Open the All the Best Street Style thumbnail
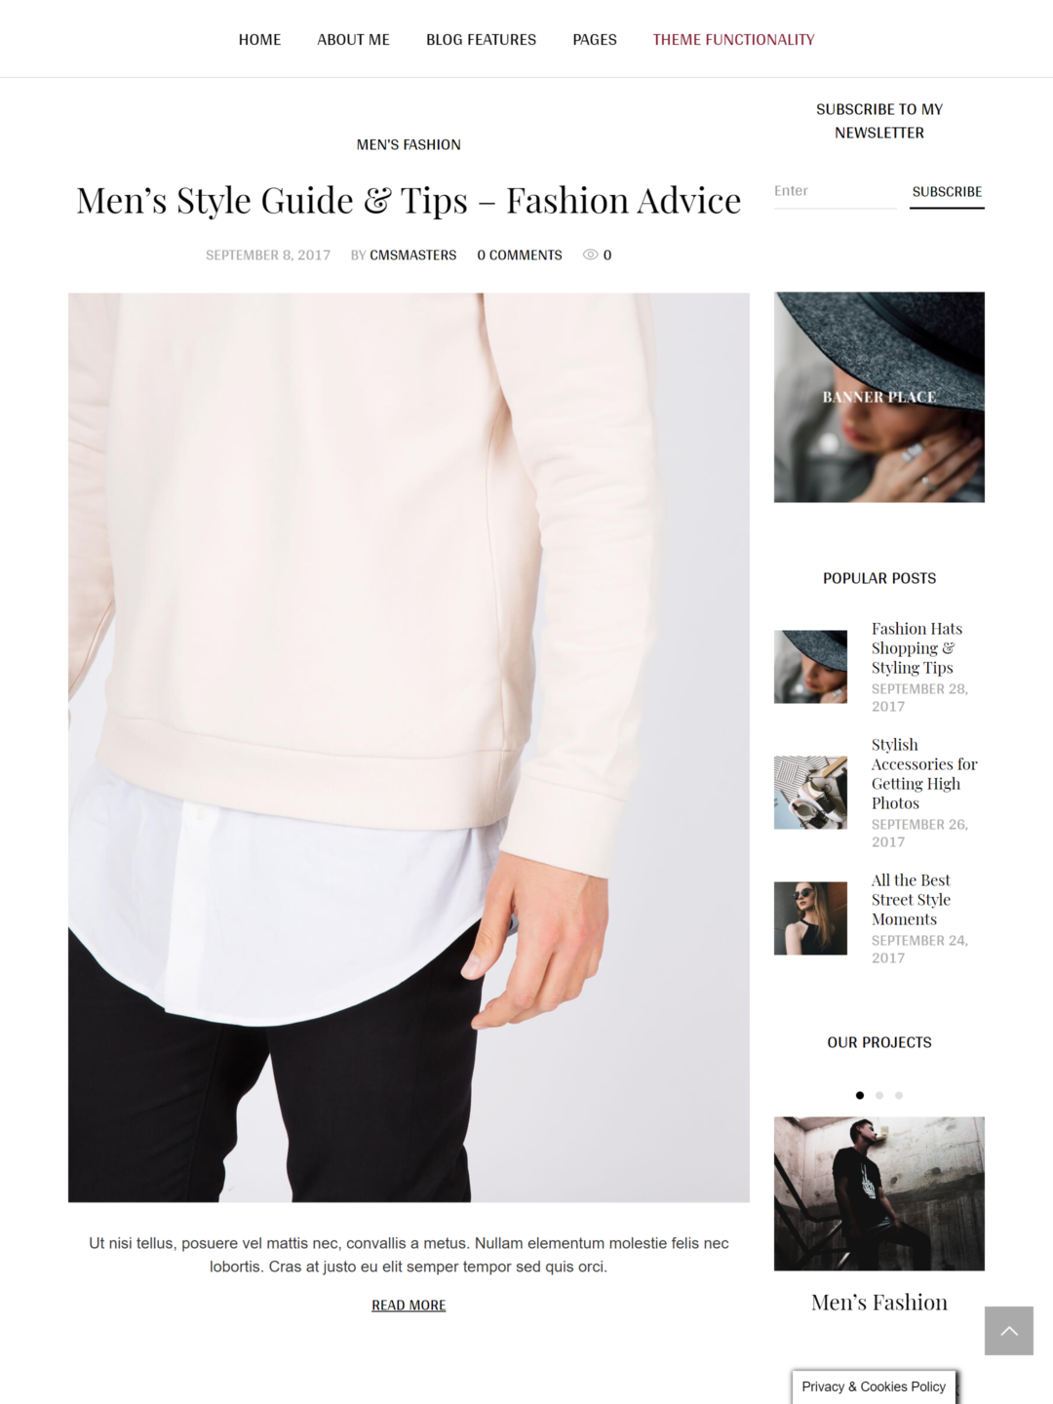 [x=810, y=918]
